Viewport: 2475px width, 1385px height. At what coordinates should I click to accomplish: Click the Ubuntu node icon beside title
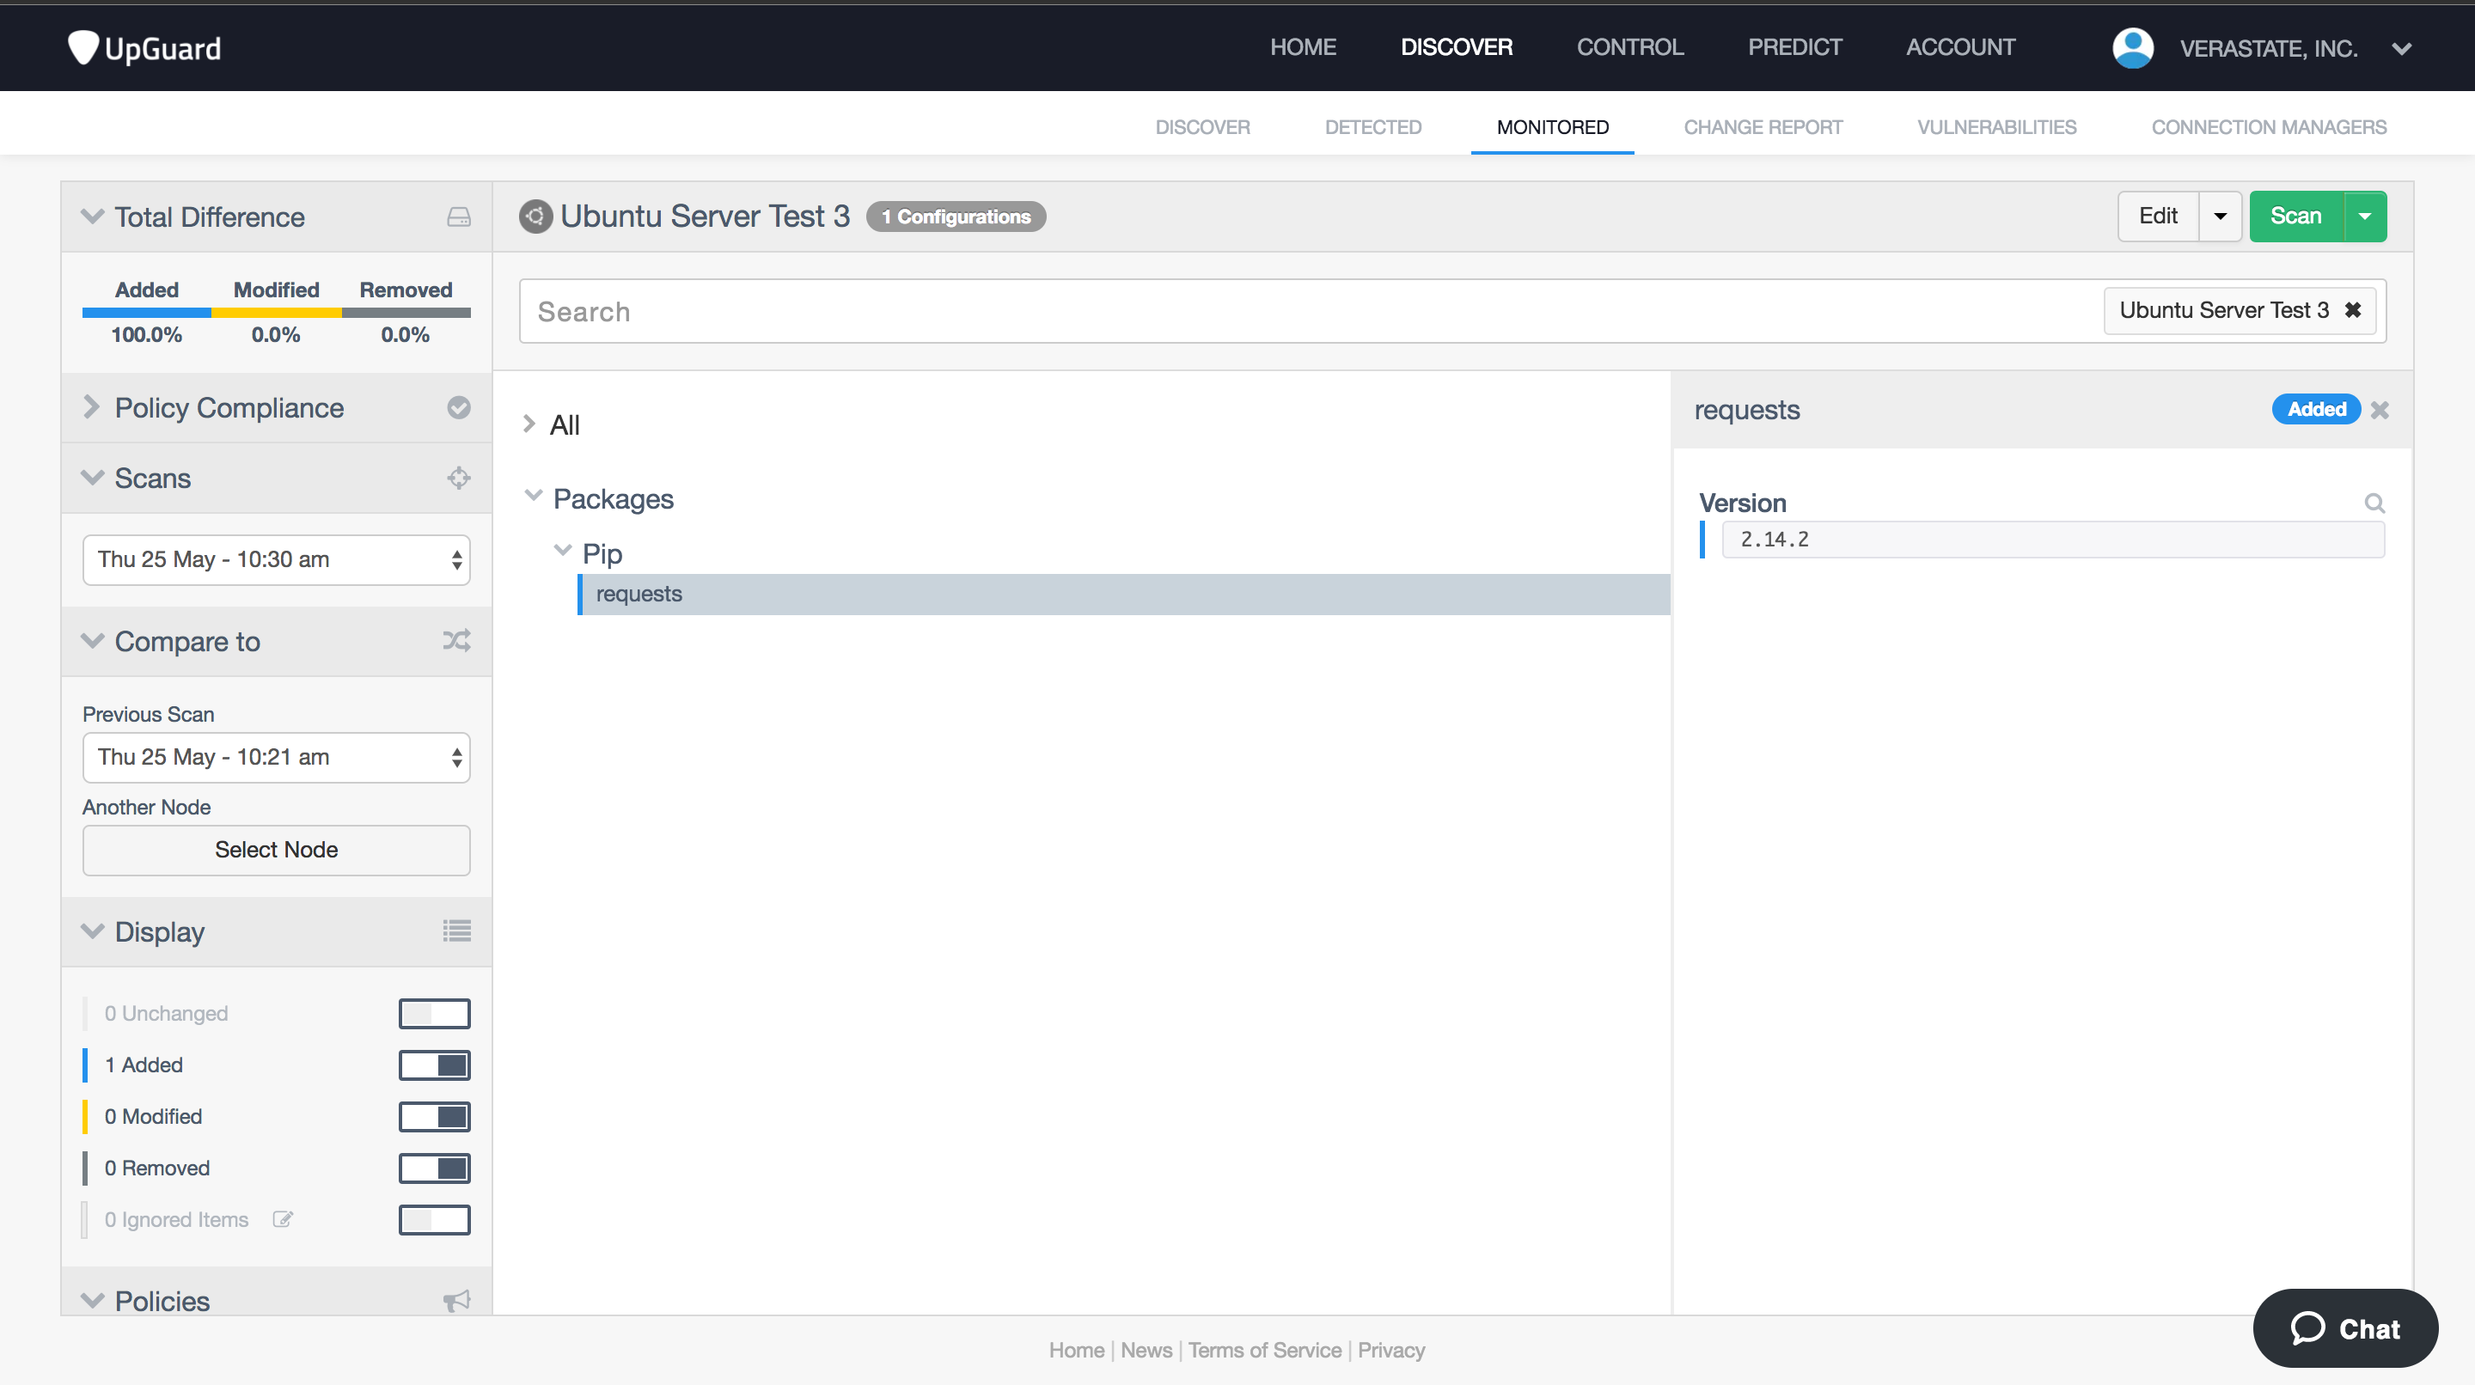point(535,217)
